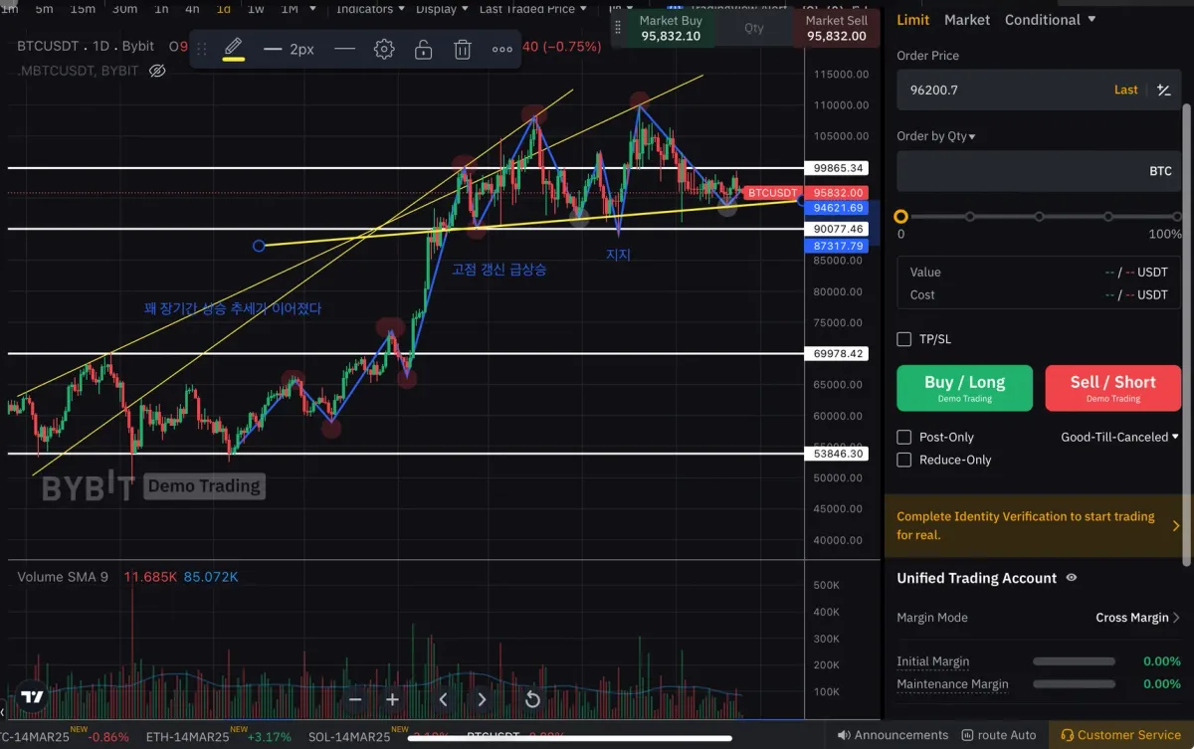The image size is (1194, 749).
Task: Toggle visibility of MBTCUSDT indicator
Action: point(157,71)
